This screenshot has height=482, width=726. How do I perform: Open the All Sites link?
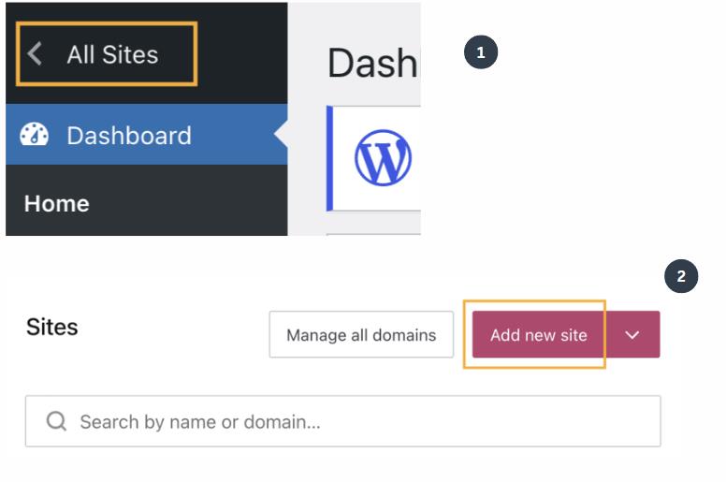[x=112, y=54]
